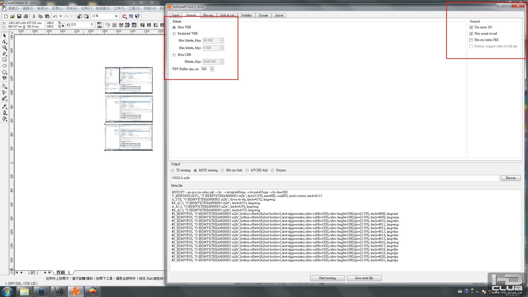The width and height of the screenshot is (528, 297).
Task: Click Browse for output file
Action: pos(510,178)
